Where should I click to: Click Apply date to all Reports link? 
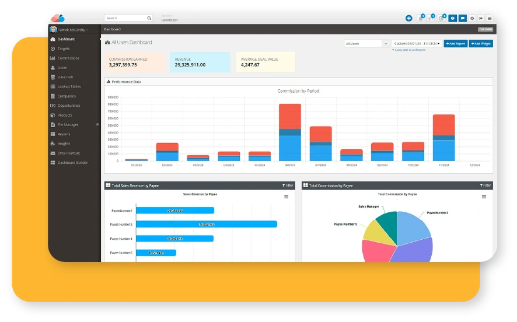click(x=409, y=50)
